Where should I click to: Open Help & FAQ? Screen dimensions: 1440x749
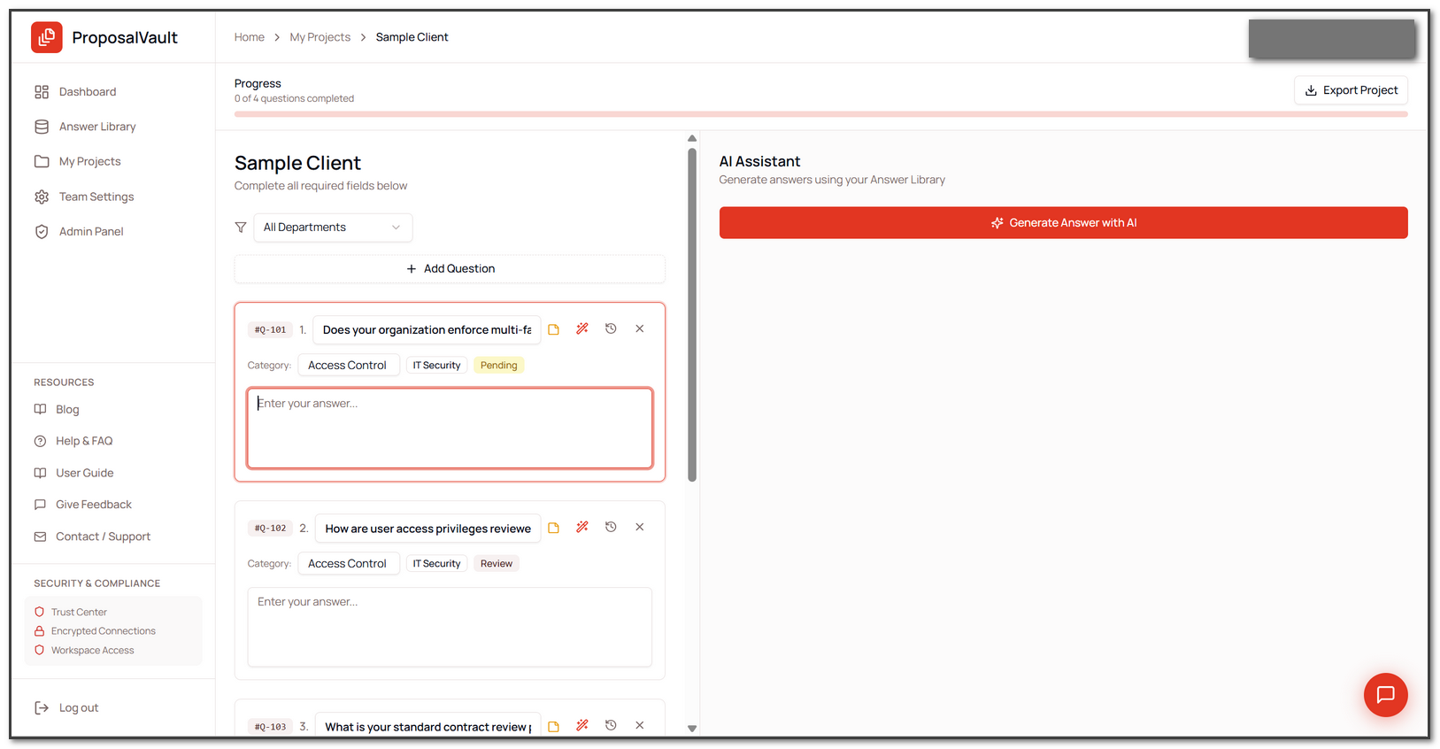[84, 441]
